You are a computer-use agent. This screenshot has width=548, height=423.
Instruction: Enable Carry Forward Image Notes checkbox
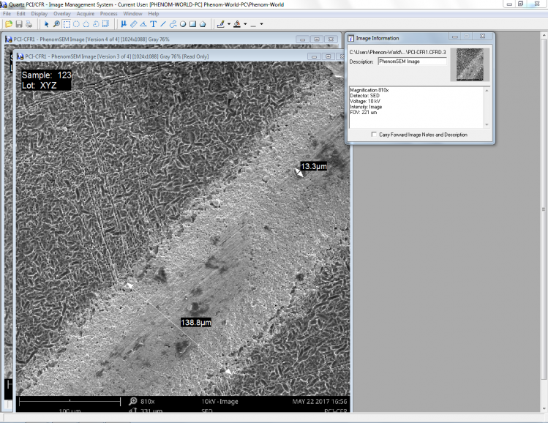374,135
